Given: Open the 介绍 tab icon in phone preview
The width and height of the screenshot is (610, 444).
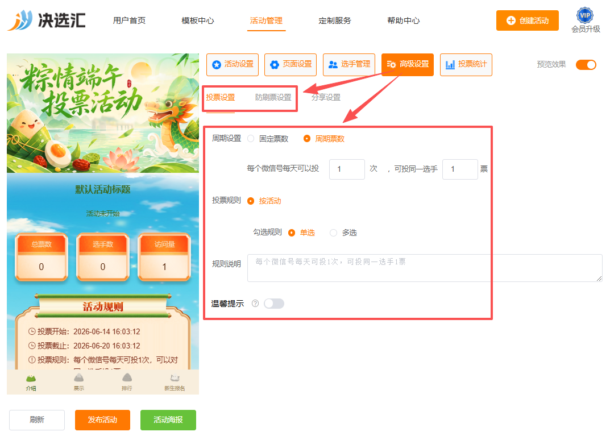Looking at the screenshot, I should coord(31,378).
